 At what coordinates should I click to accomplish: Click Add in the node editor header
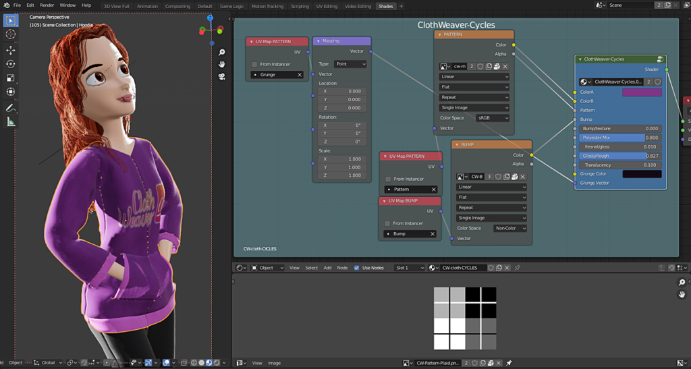pyautogui.click(x=327, y=268)
